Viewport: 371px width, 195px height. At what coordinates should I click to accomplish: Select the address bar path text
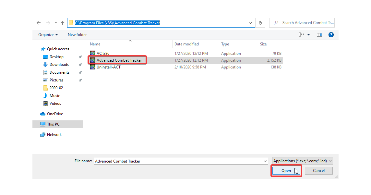pos(117,23)
